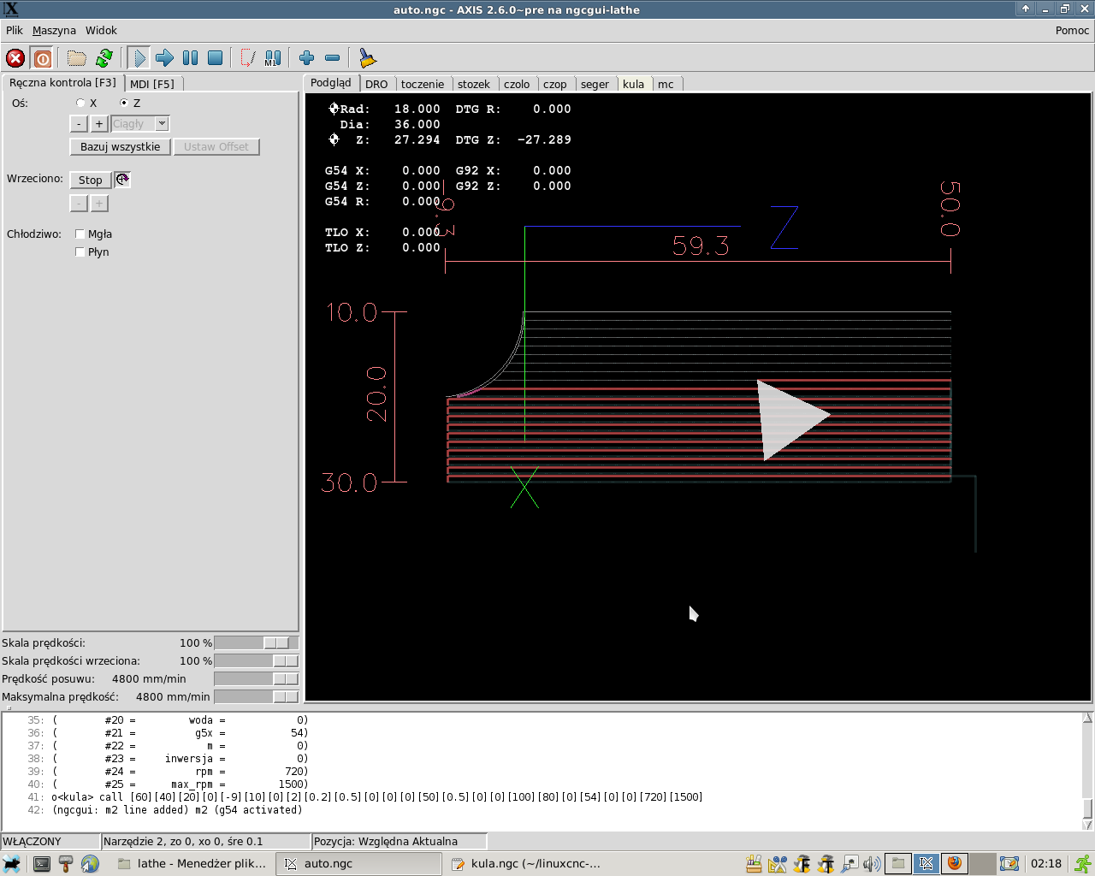
Task: Reload current file with green arrows icon
Action: (x=104, y=58)
